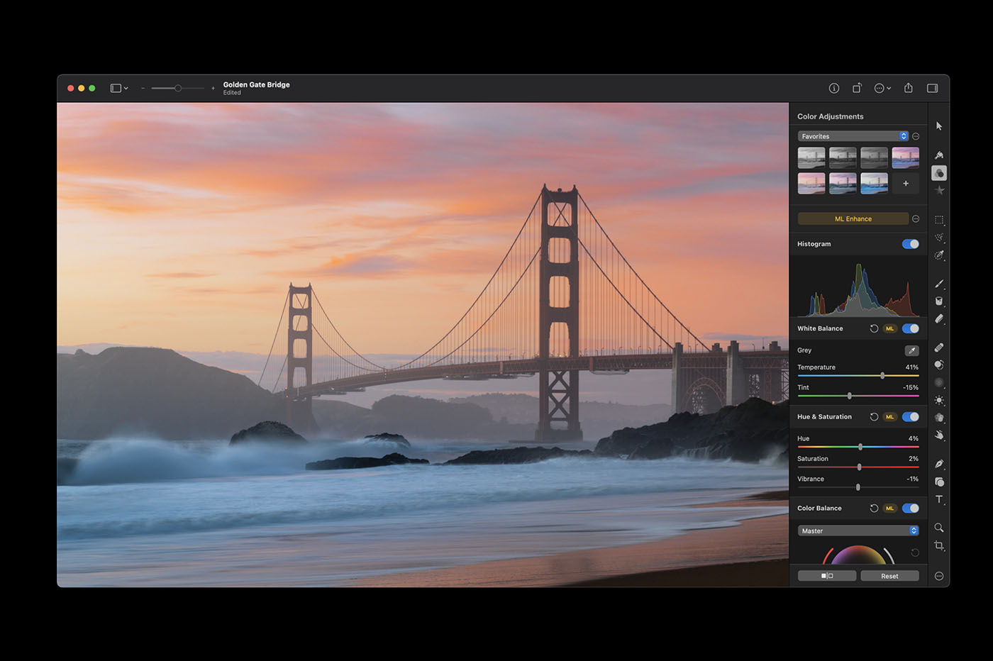
Task: Reset Hue & Saturation with circular arrow
Action: click(x=874, y=417)
